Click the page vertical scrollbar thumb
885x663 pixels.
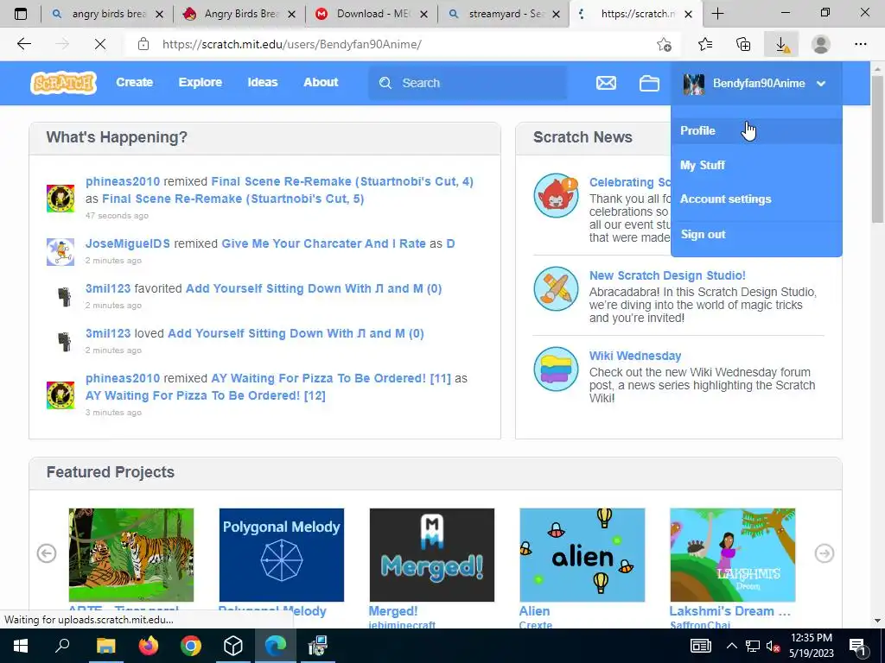pyautogui.click(x=878, y=149)
